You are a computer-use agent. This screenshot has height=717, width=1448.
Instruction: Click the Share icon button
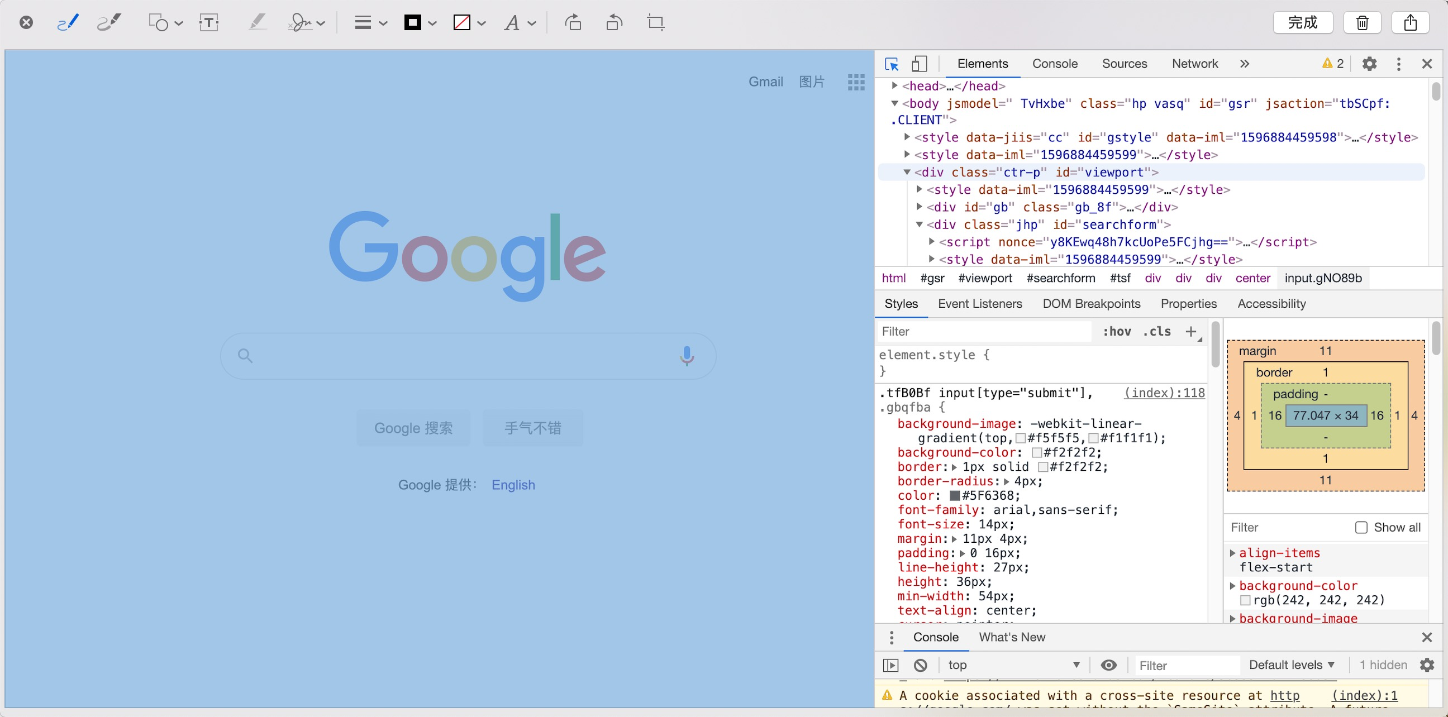1410,22
